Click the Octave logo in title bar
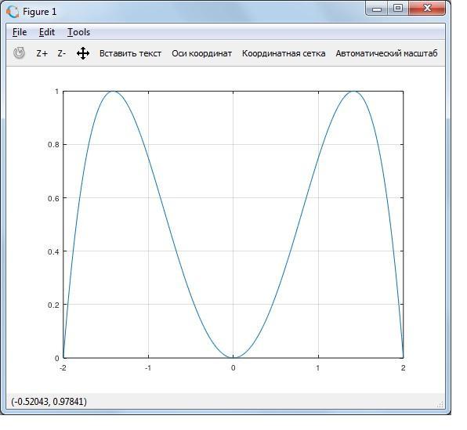Screen dimensions: 467x430 [x=13, y=12]
